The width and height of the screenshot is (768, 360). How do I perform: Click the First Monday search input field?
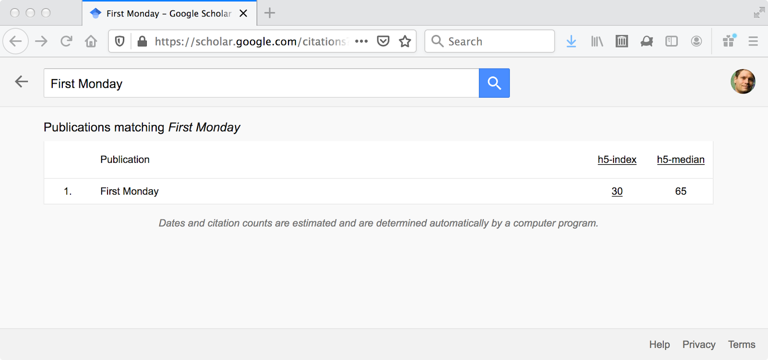[x=261, y=83]
